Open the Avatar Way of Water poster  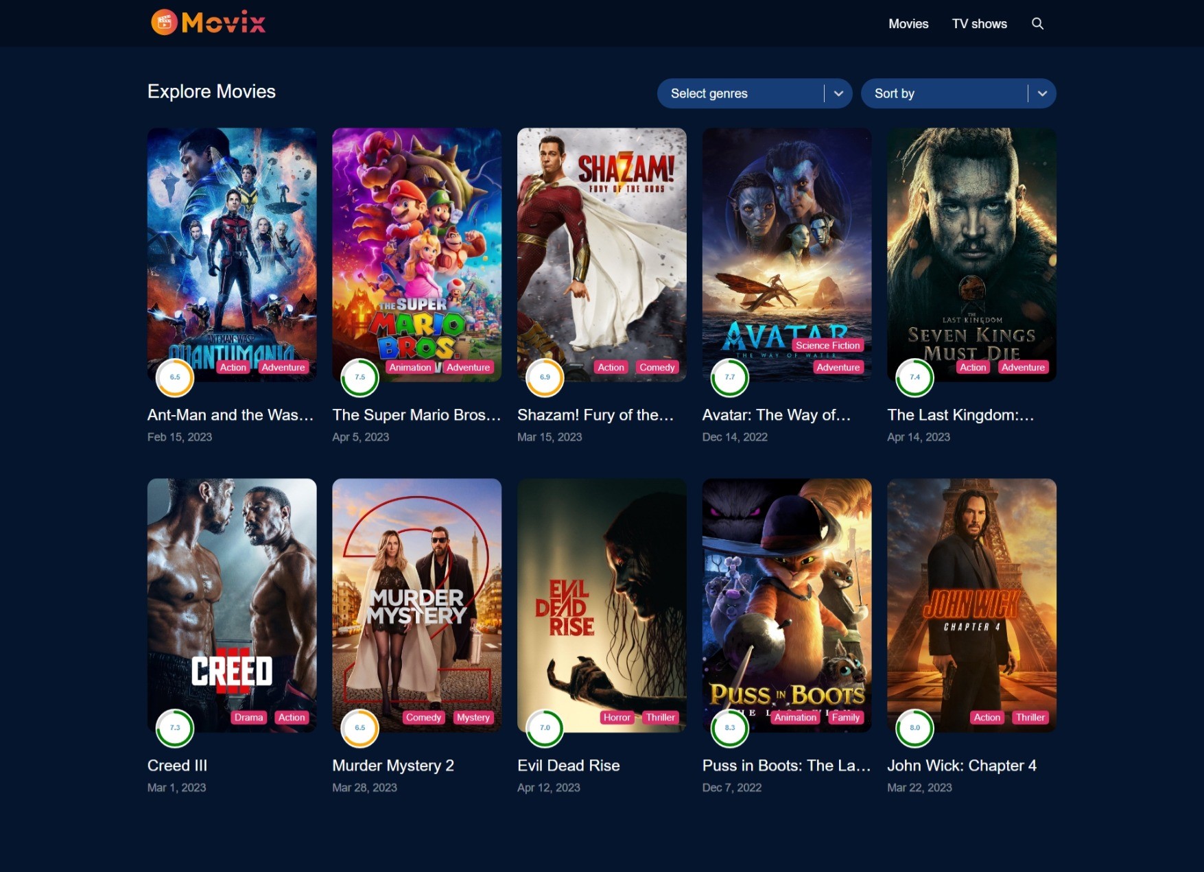[787, 255]
